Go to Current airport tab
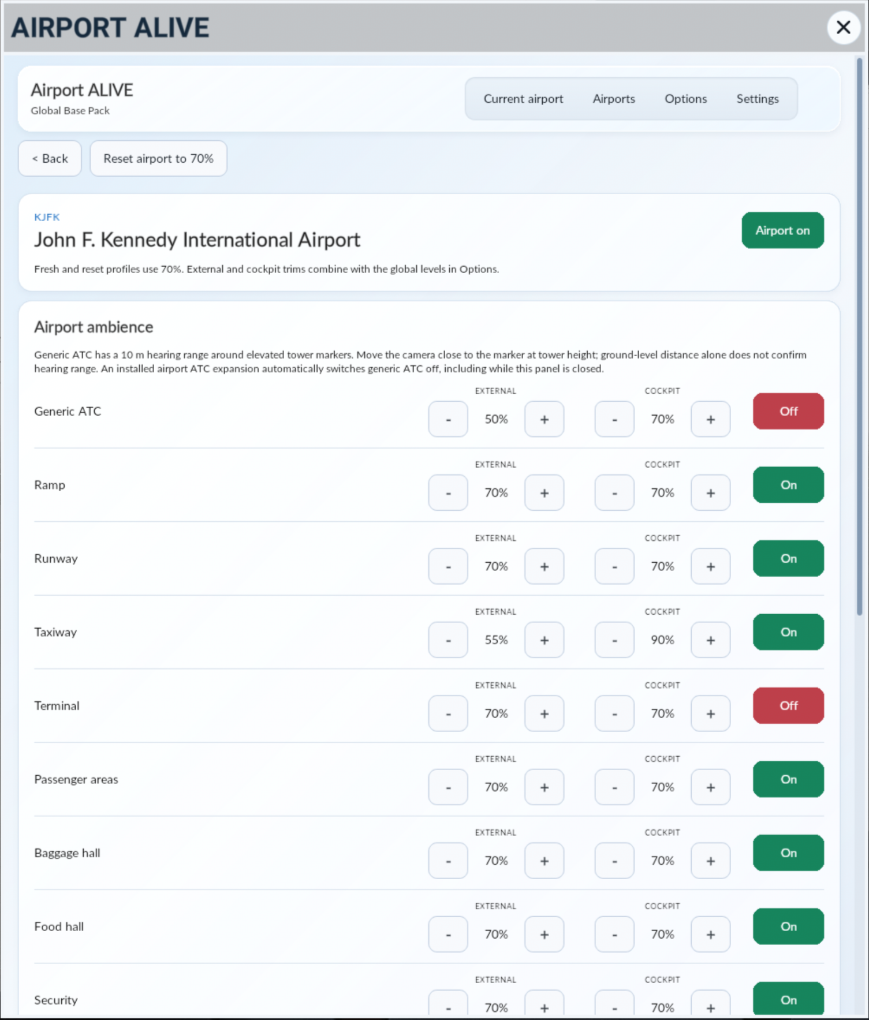 click(x=523, y=99)
